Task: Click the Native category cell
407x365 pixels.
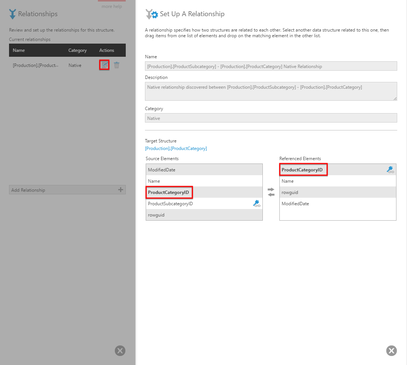Action: point(75,65)
